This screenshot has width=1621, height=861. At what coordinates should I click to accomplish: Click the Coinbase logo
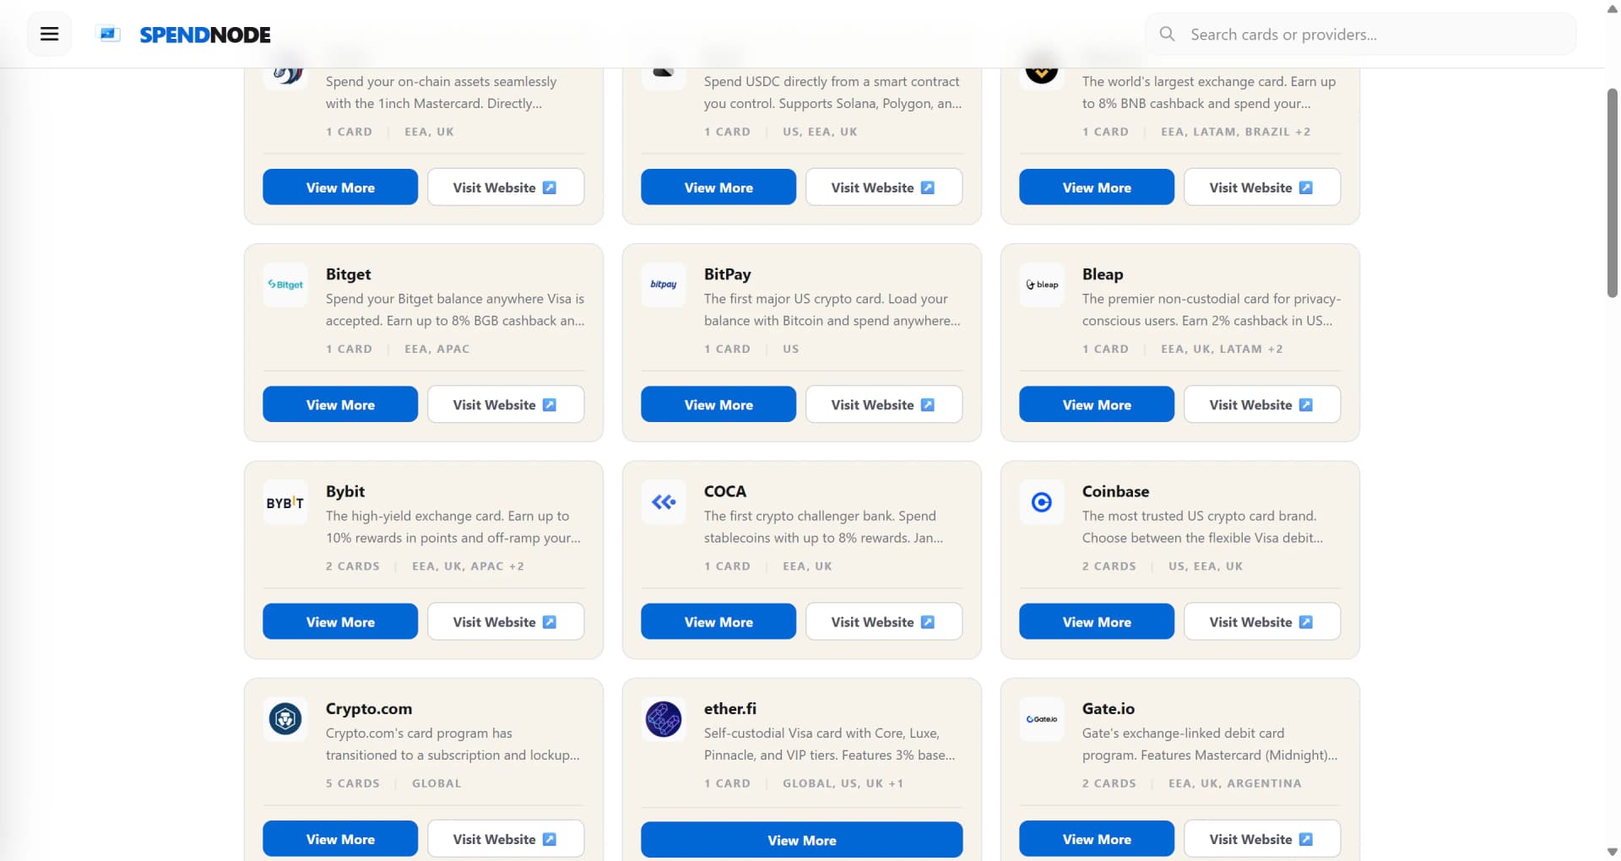point(1041,501)
